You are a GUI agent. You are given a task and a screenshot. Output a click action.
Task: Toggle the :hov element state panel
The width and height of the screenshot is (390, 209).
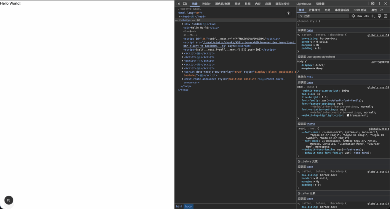click(360, 16)
